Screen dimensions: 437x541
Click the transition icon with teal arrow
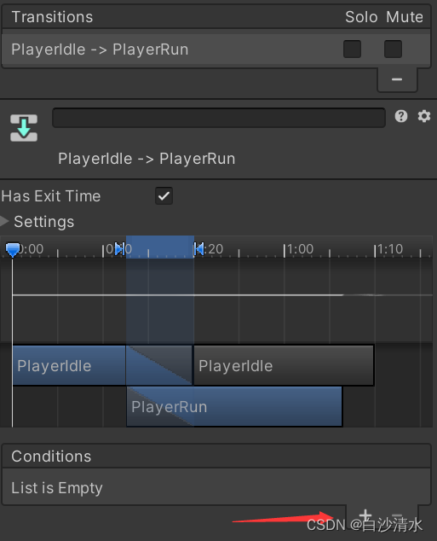pyautogui.click(x=24, y=128)
